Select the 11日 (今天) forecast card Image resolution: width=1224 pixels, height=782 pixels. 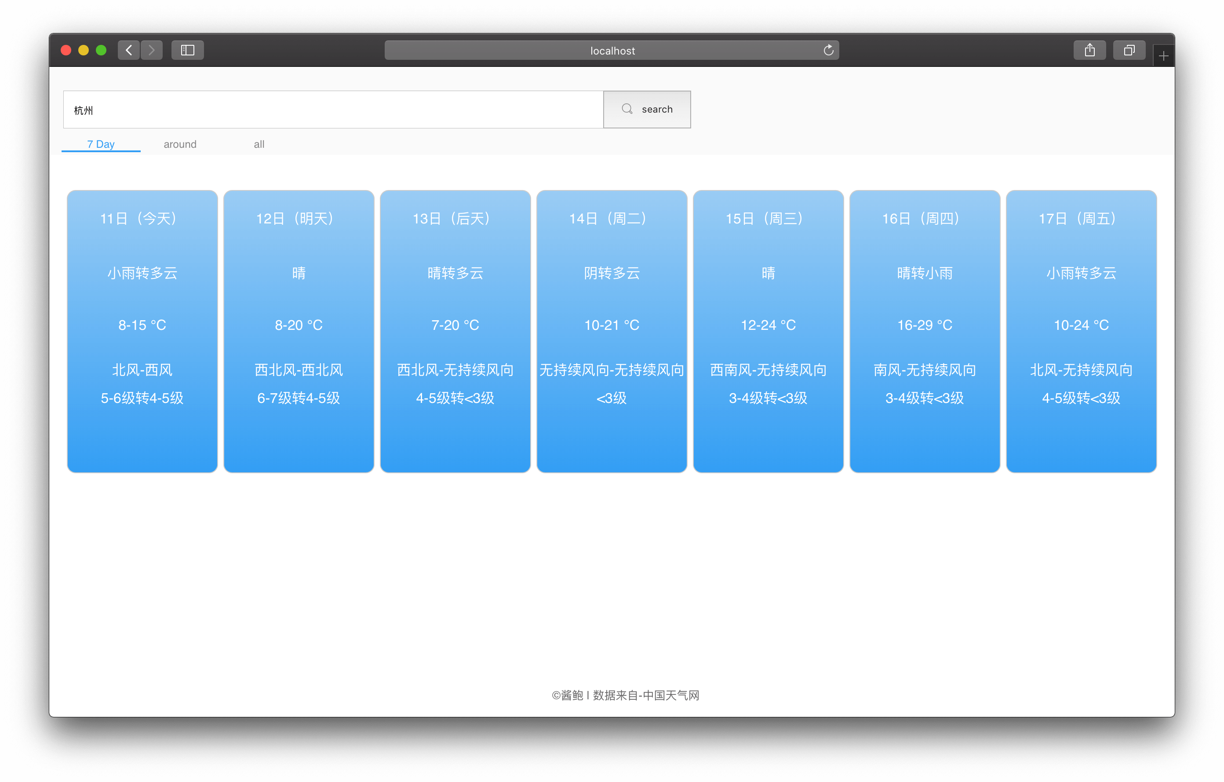(x=142, y=332)
